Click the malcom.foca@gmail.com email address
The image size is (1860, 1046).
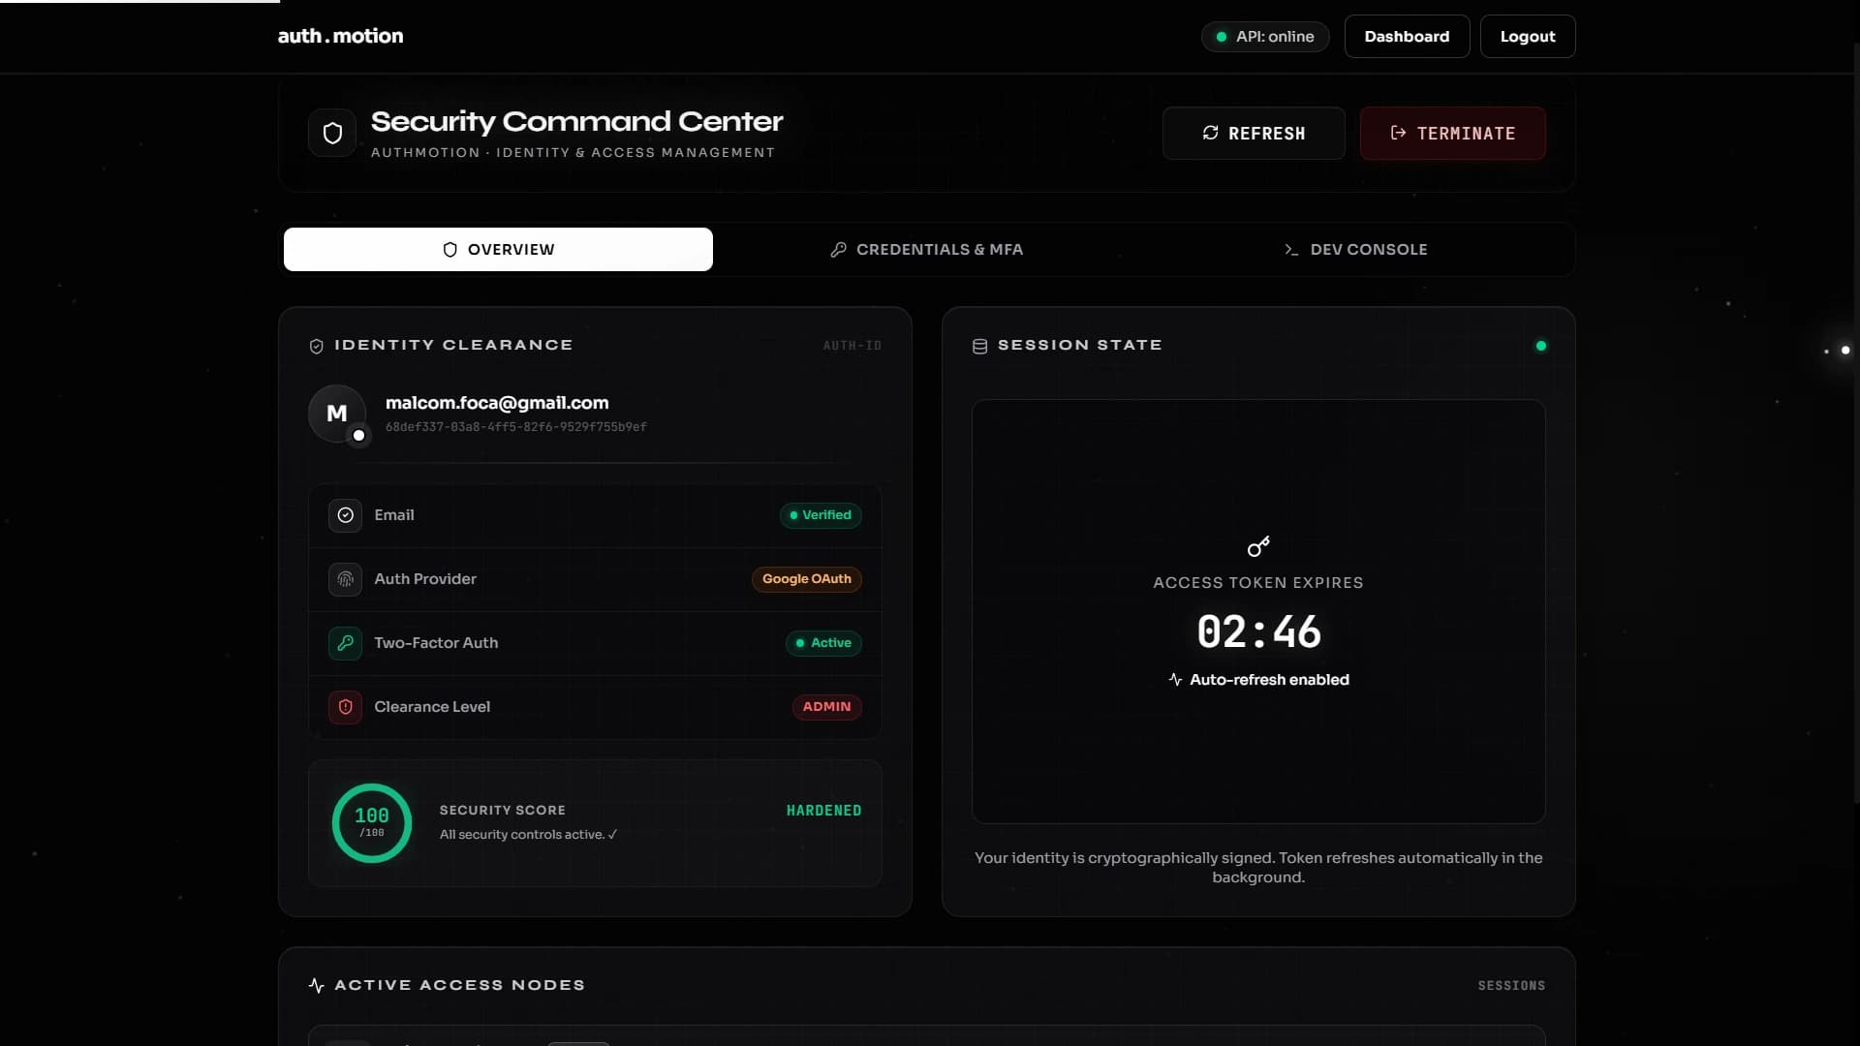point(497,403)
